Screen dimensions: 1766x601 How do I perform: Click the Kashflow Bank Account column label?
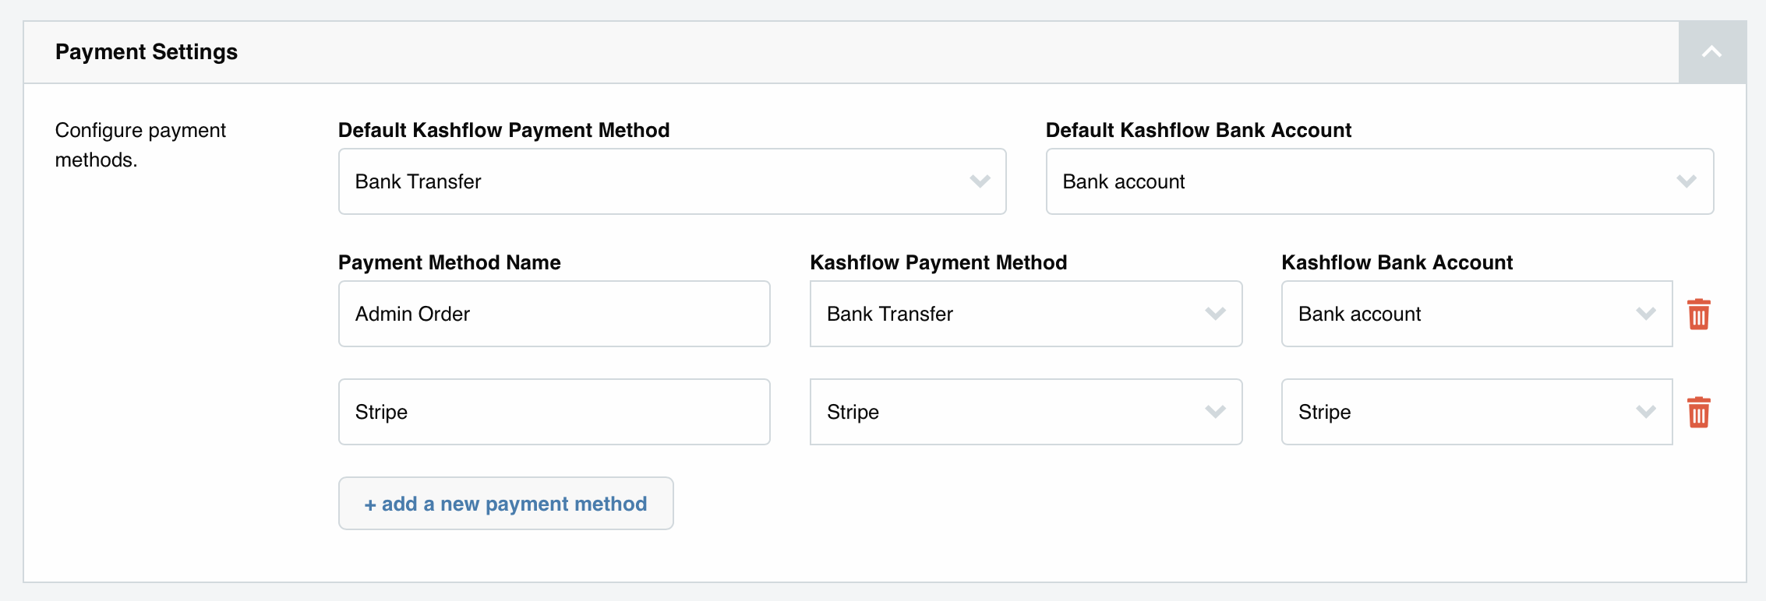pos(1397,262)
